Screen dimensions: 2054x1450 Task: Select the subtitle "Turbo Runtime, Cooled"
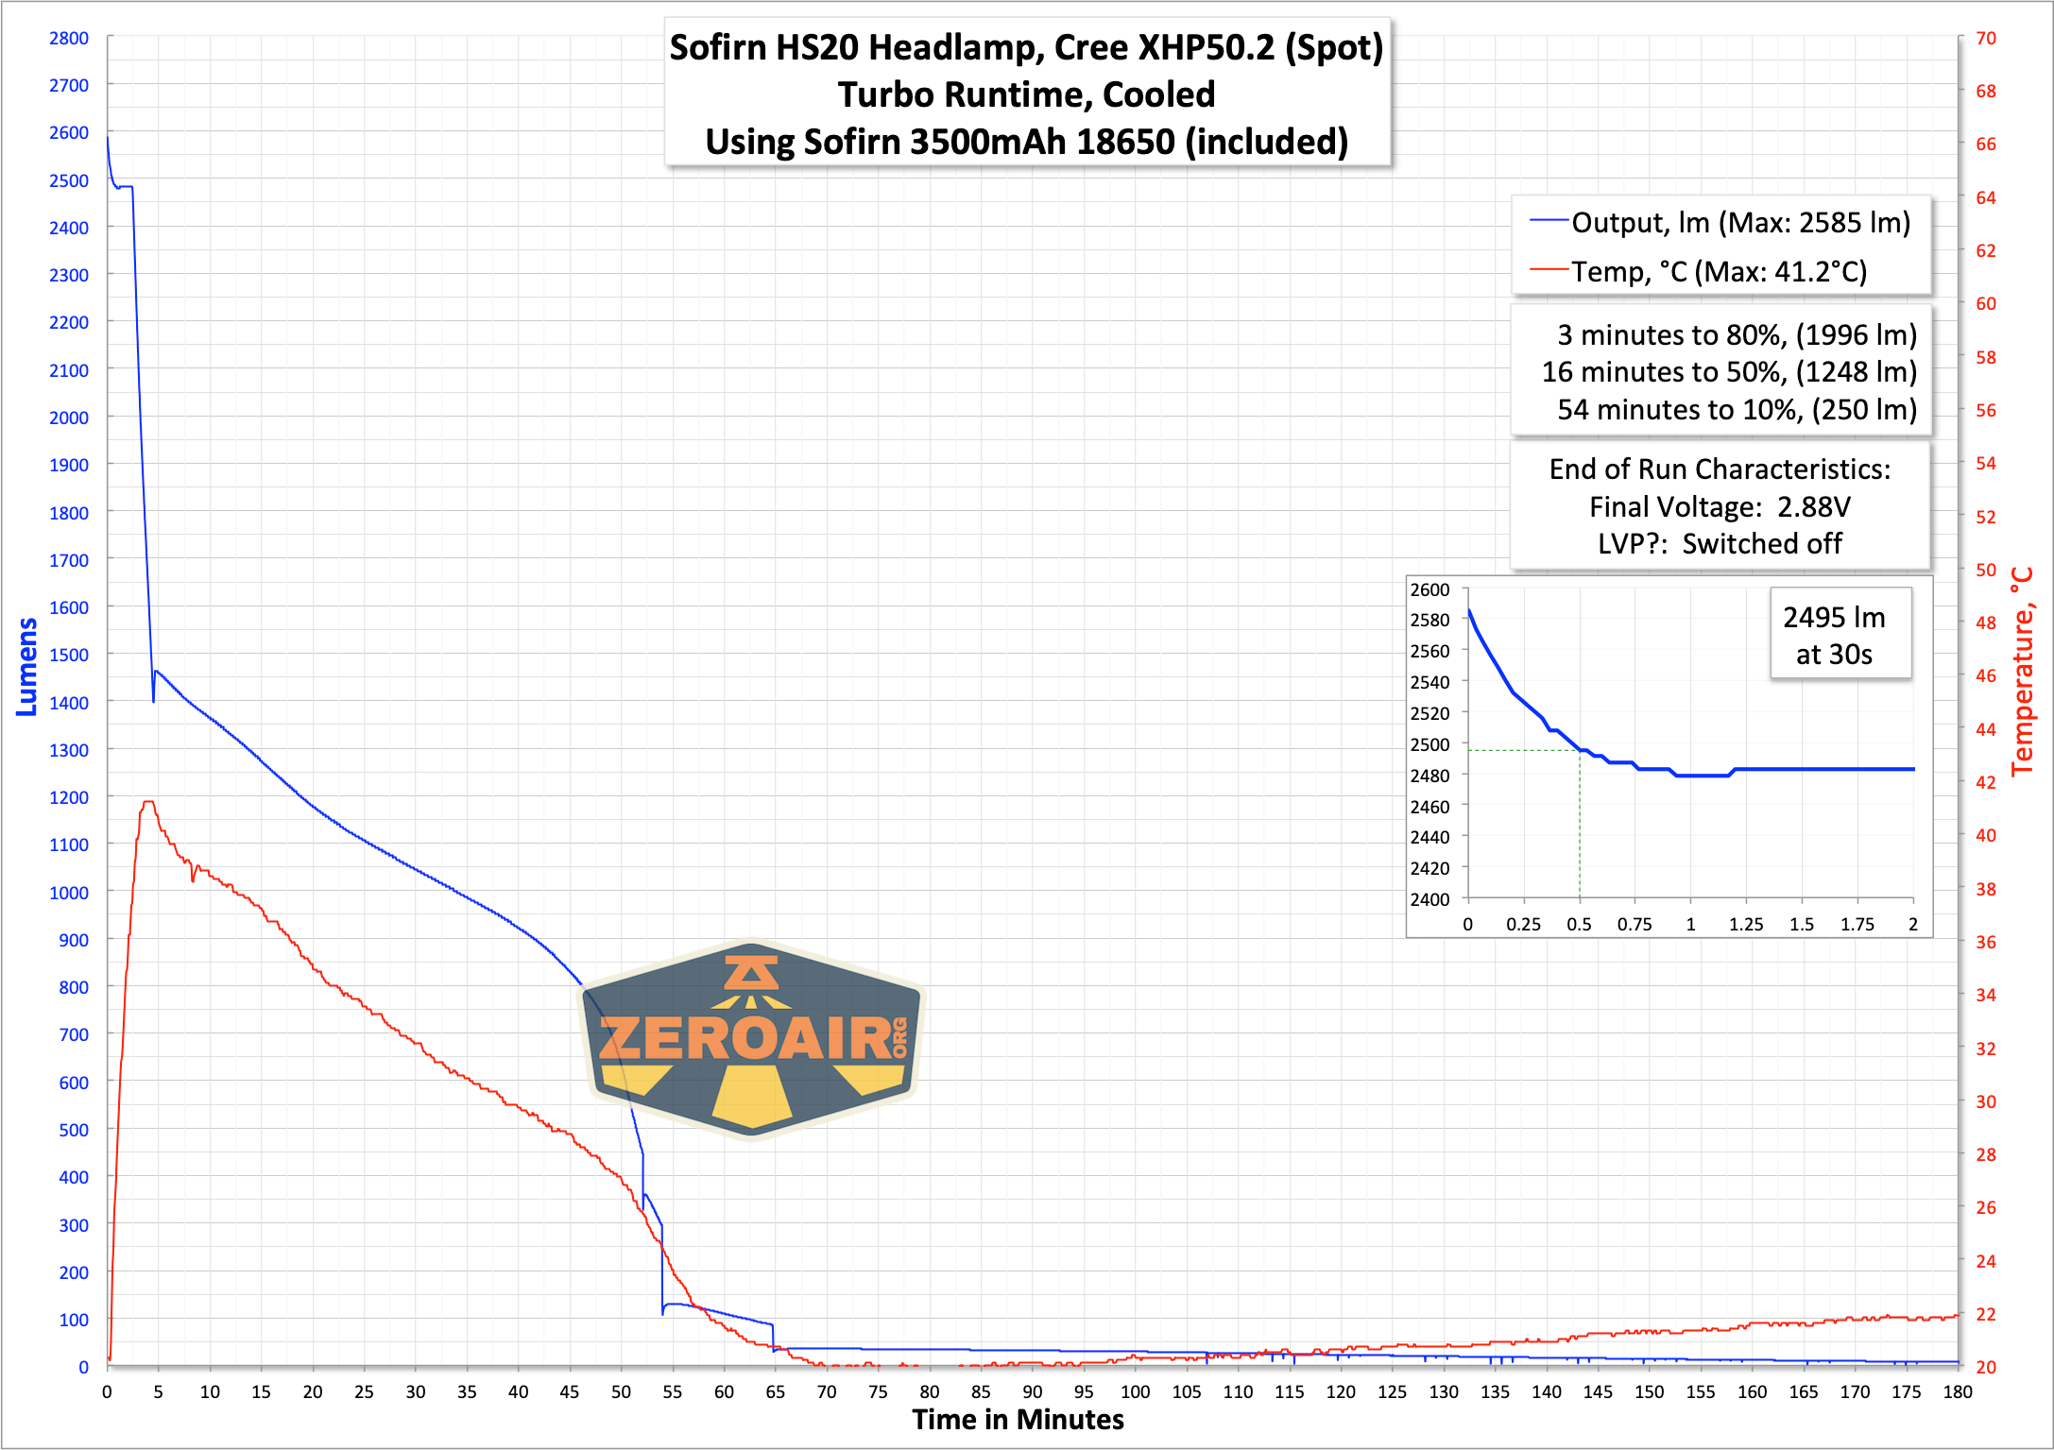coord(1026,94)
